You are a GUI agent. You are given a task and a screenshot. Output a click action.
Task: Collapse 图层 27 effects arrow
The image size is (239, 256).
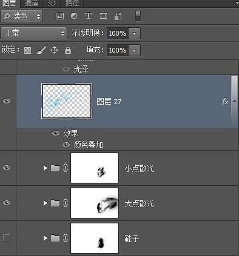click(x=235, y=100)
